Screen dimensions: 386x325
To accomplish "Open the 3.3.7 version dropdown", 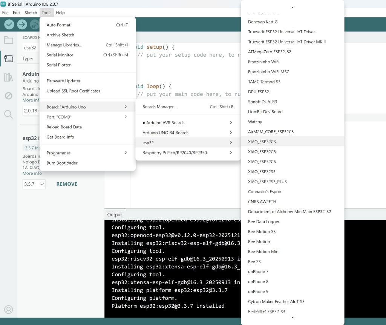I will 34,184.
